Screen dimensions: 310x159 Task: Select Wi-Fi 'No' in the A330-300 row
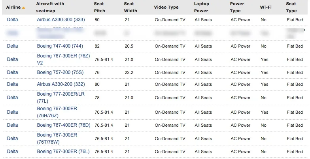(263, 20)
